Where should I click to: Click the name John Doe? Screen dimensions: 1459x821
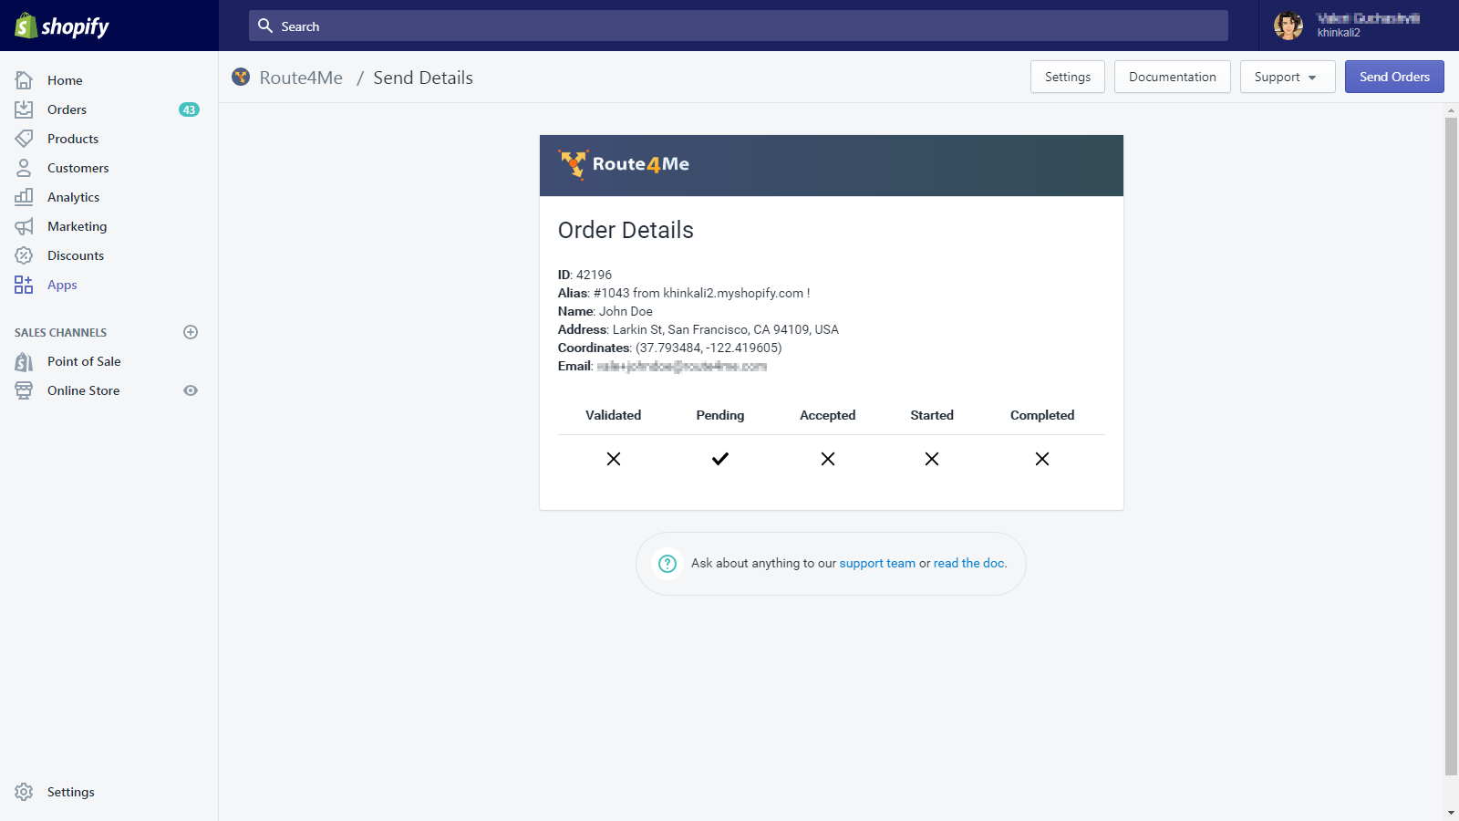[626, 311]
